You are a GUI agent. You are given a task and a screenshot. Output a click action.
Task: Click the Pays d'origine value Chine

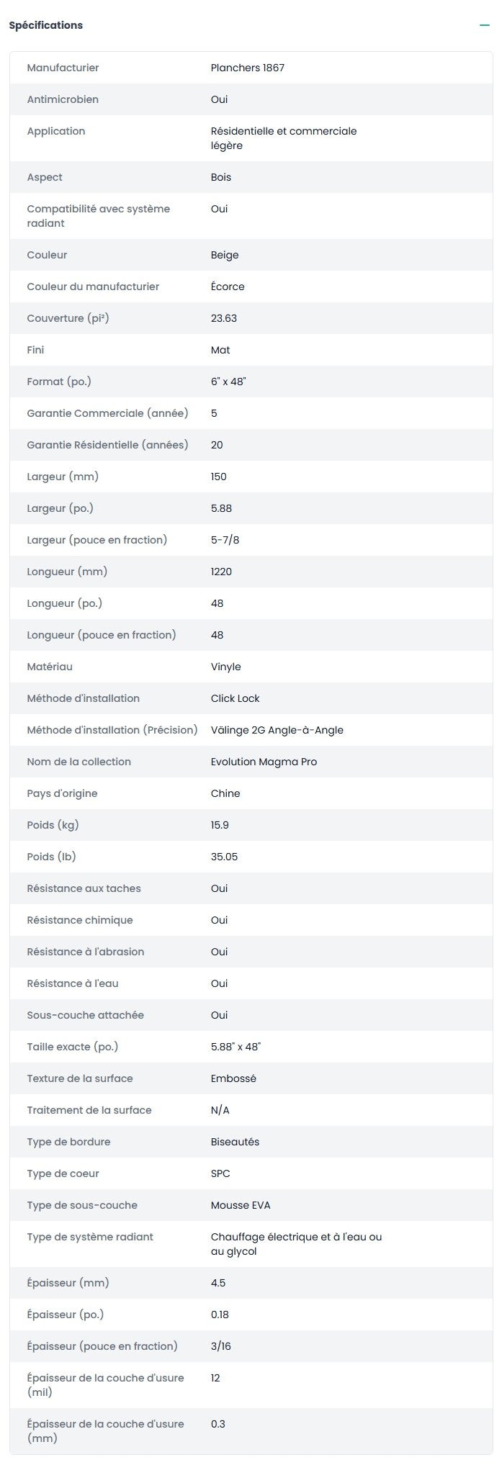225,793
